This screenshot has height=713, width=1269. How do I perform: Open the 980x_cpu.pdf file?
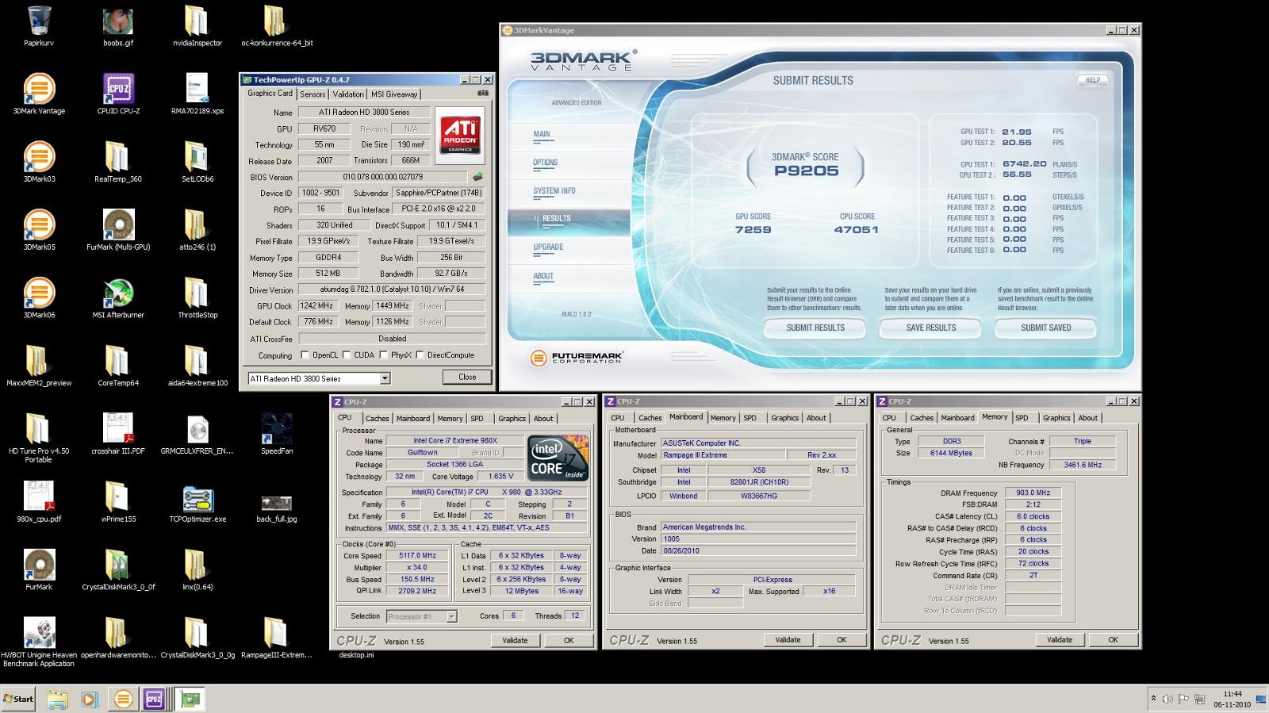tap(39, 502)
